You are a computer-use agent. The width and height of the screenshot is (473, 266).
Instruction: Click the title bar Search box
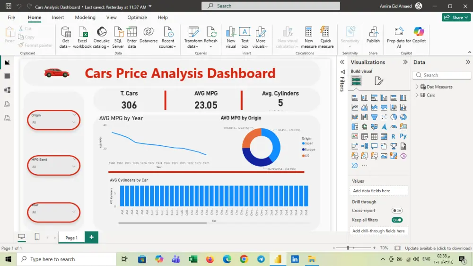(271, 6)
